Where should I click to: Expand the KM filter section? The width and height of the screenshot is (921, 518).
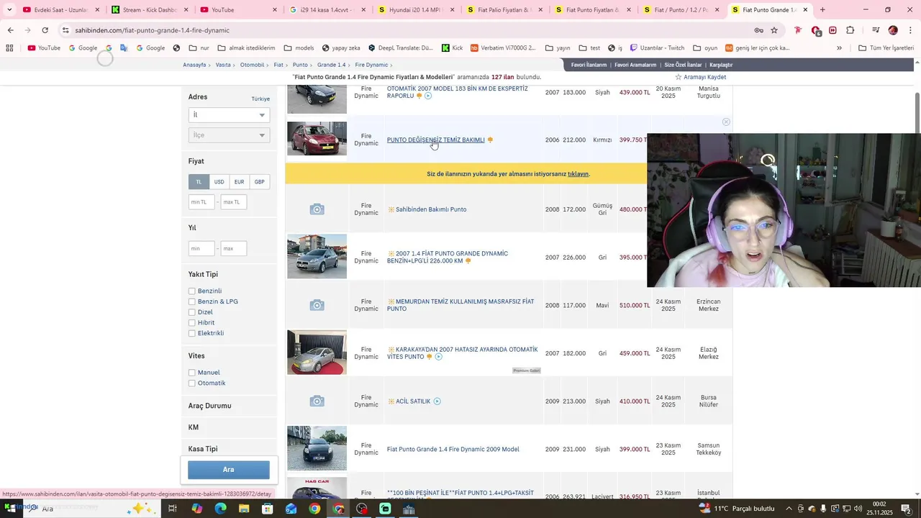(229, 427)
